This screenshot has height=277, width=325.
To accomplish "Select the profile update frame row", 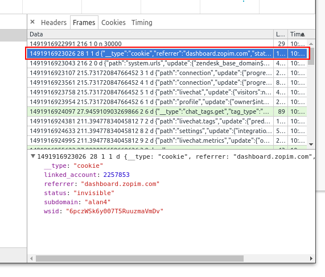I will (x=167, y=102).
